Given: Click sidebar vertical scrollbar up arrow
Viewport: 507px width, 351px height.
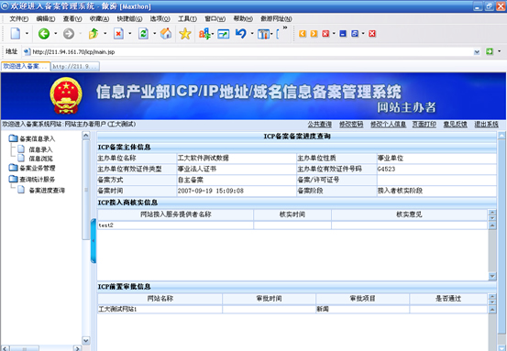Looking at the screenshot, I should pos(86,136).
